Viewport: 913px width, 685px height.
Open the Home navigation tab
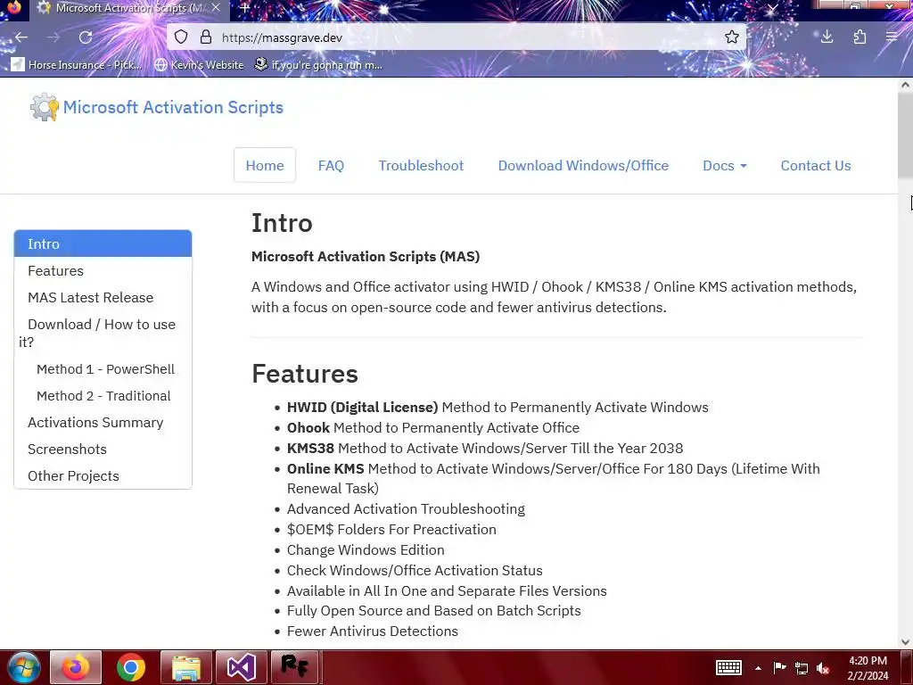264,165
